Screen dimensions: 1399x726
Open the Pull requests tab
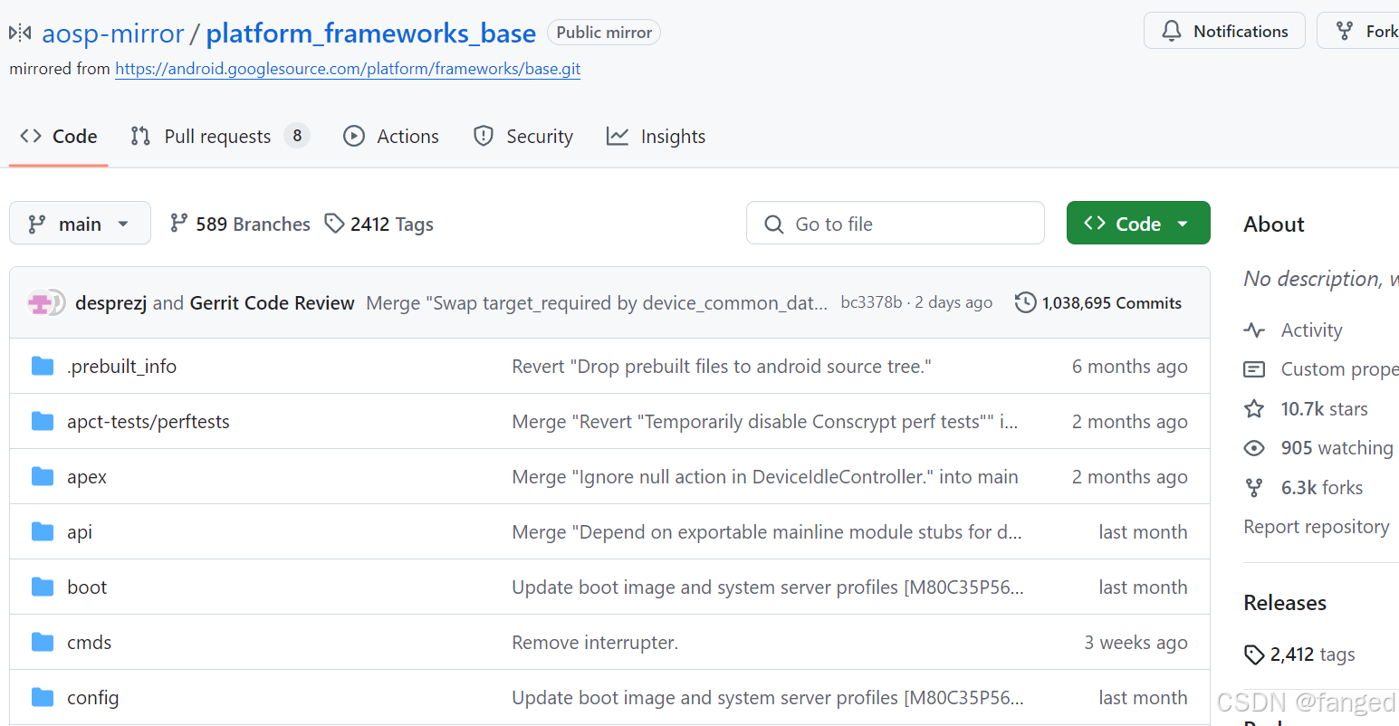pos(218,137)
